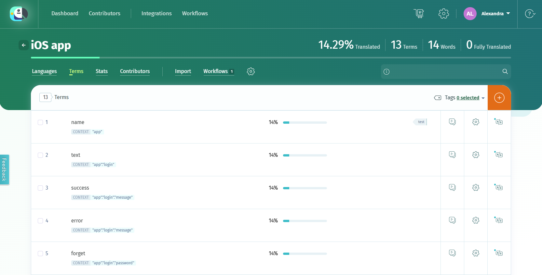Viewport: 542px width, 275px height.
Task: Expand the Tags '0 selected' dropdown
Action: 470,98
